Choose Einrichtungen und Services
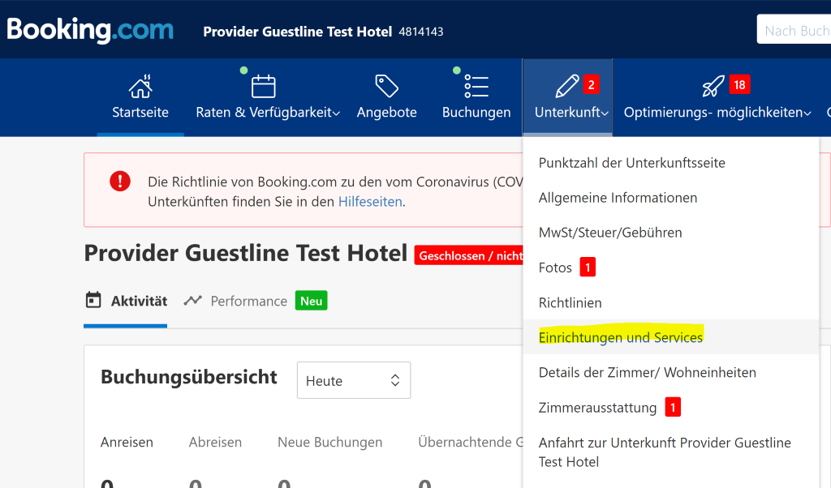 (x=621, y=337)
